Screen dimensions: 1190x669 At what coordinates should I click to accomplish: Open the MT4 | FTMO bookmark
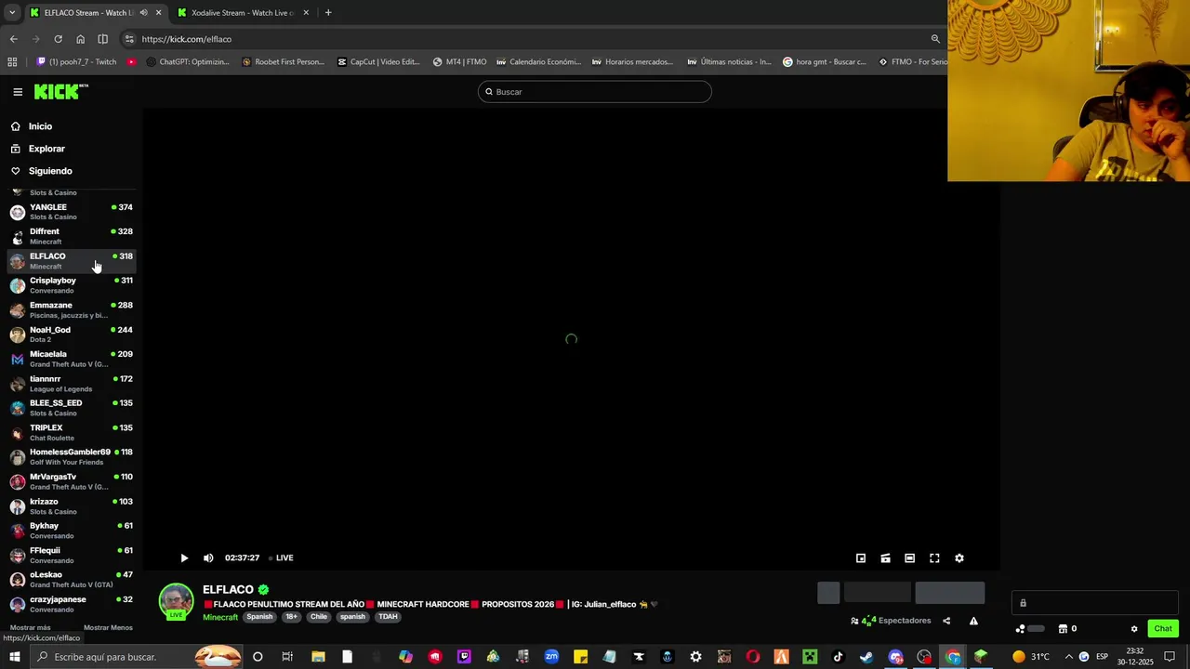point(459,62)
